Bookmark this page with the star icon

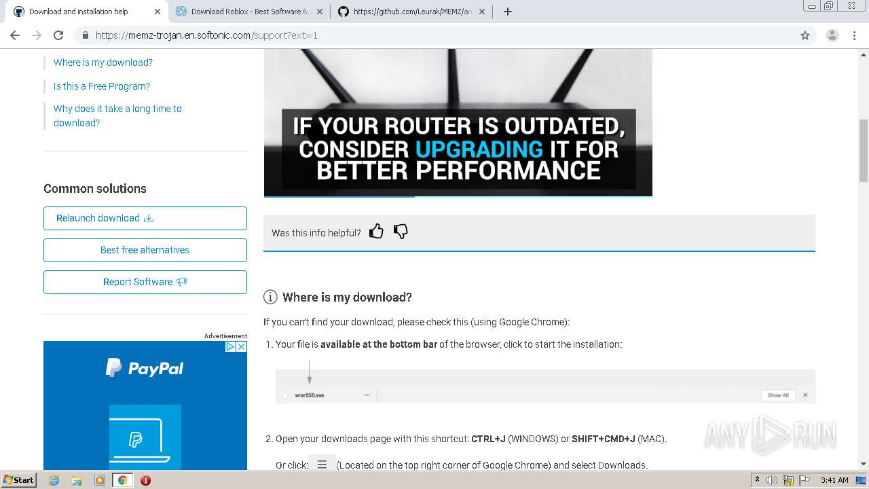click(805, 35)
